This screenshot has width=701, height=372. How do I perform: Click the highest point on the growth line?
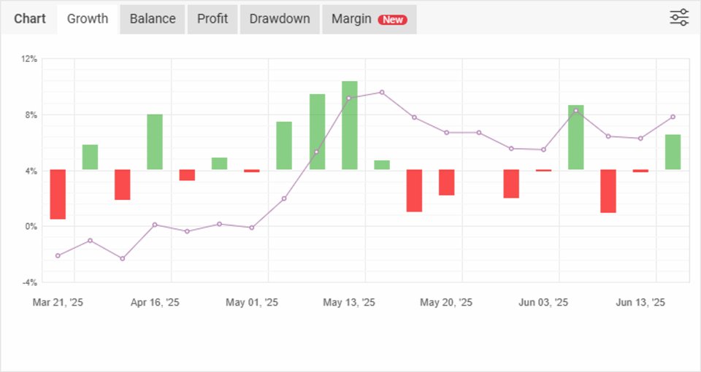point(382,93)
